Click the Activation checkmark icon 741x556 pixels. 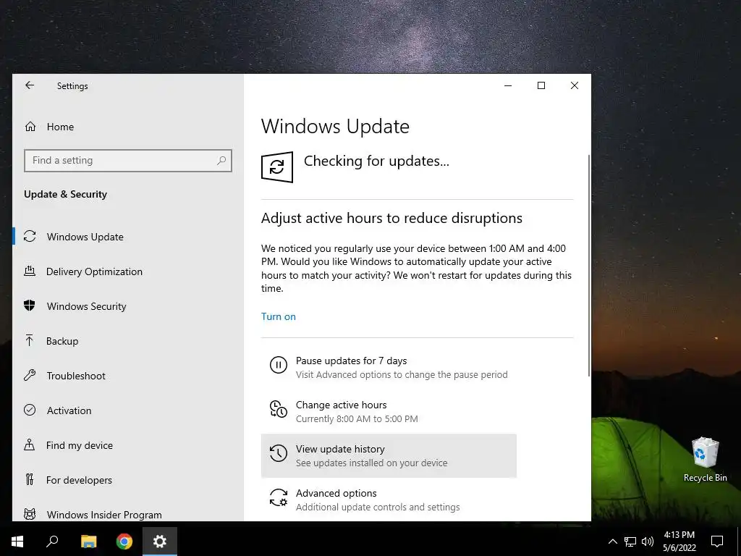point(30,410)
